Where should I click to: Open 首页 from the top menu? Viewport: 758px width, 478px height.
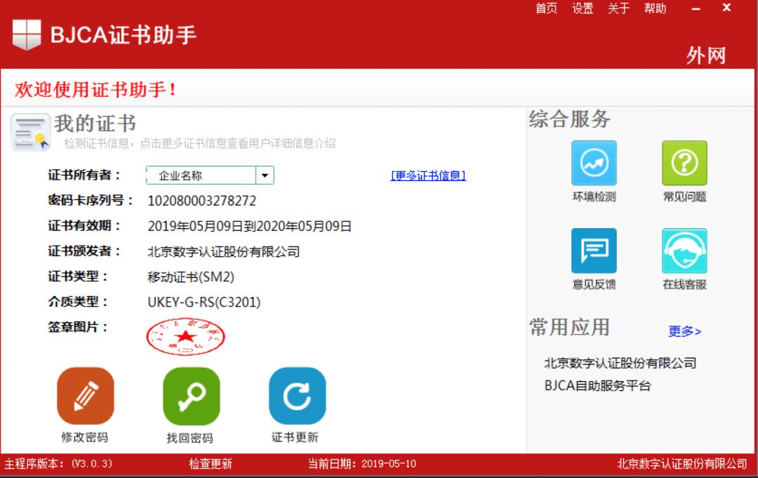tap(546, 8)
